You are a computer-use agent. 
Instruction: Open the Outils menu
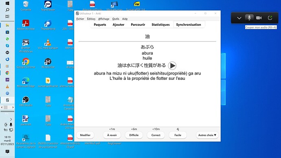(x=116, y=19)
